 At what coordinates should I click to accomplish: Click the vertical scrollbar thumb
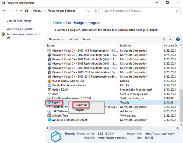pos(181,106)
